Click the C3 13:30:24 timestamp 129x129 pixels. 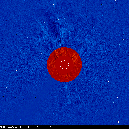click(34, 127)
